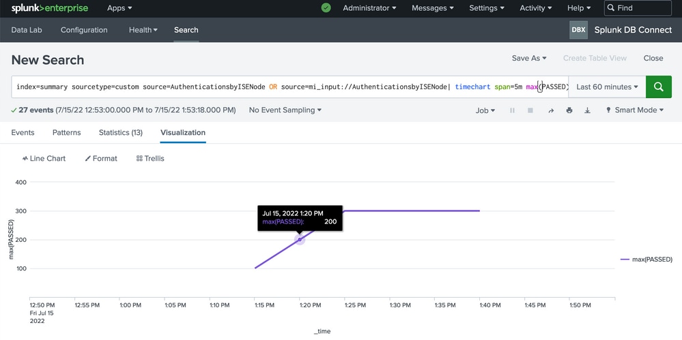
Task: Click the DBX app icon
Action: click(x=578, y=30)
